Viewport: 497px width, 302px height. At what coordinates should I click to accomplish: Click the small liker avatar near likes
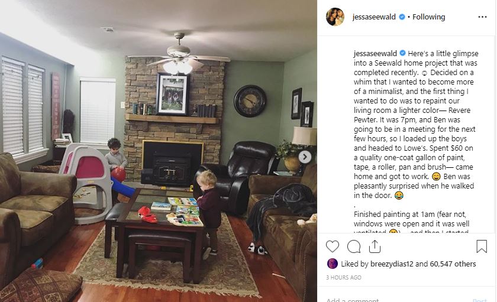pyautogui.click(x=332, y=264)
